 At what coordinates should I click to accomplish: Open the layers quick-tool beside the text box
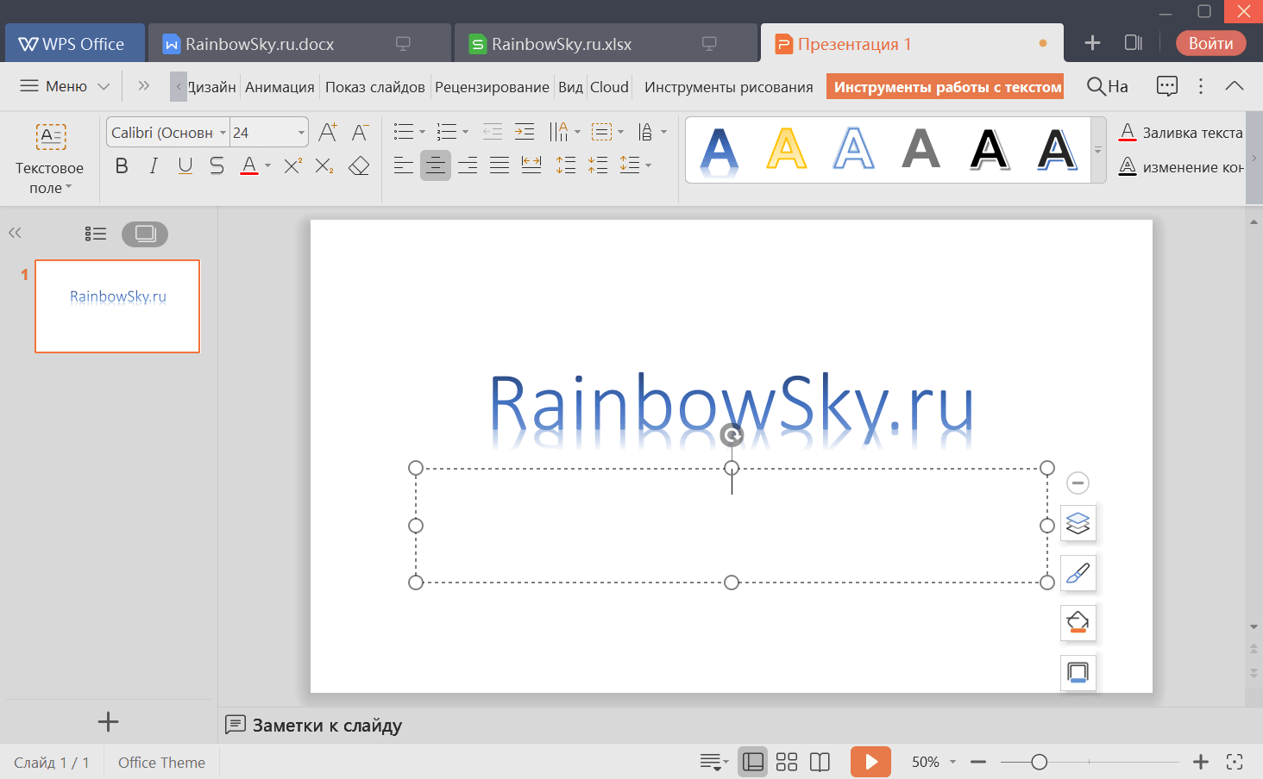tap(1078, 523)
